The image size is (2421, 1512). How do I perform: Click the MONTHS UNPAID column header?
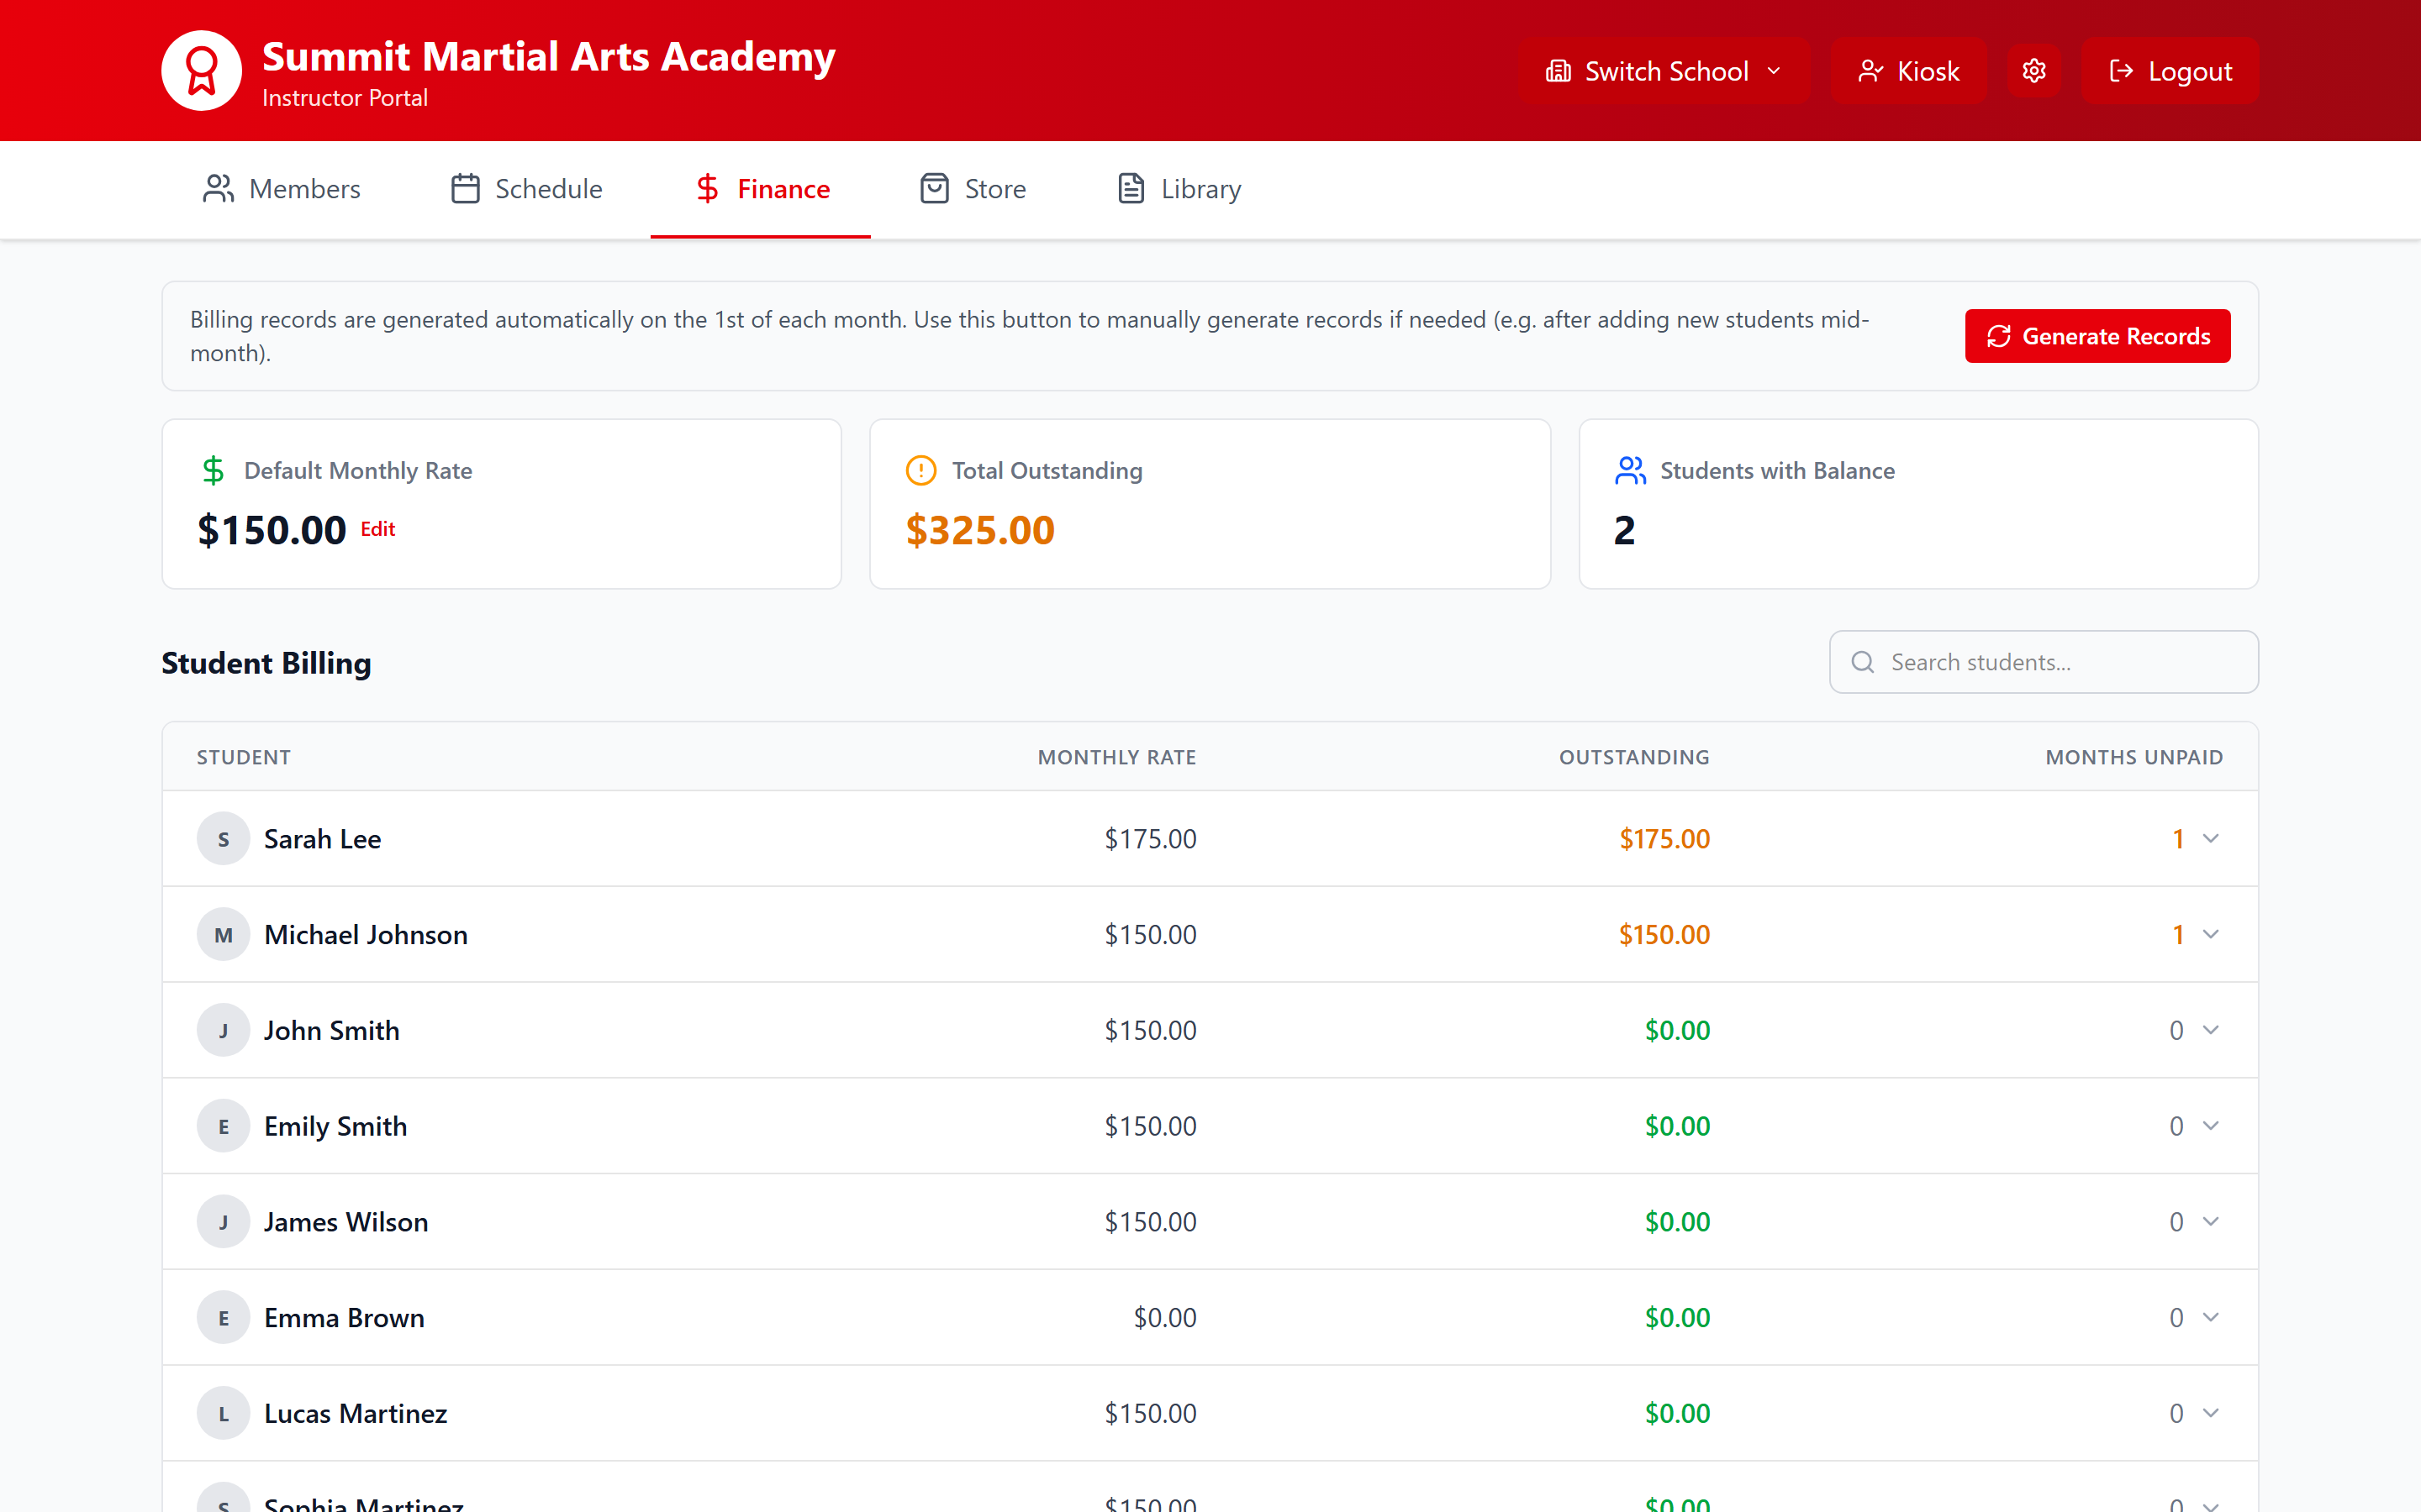pos(2134,757)
